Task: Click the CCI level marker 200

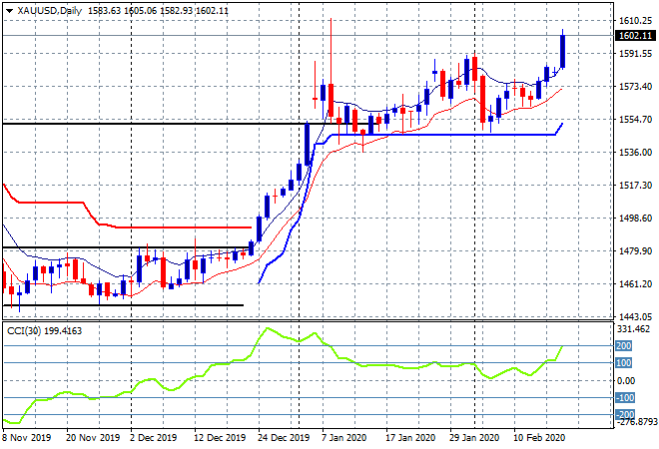Action: click(624, 345)
